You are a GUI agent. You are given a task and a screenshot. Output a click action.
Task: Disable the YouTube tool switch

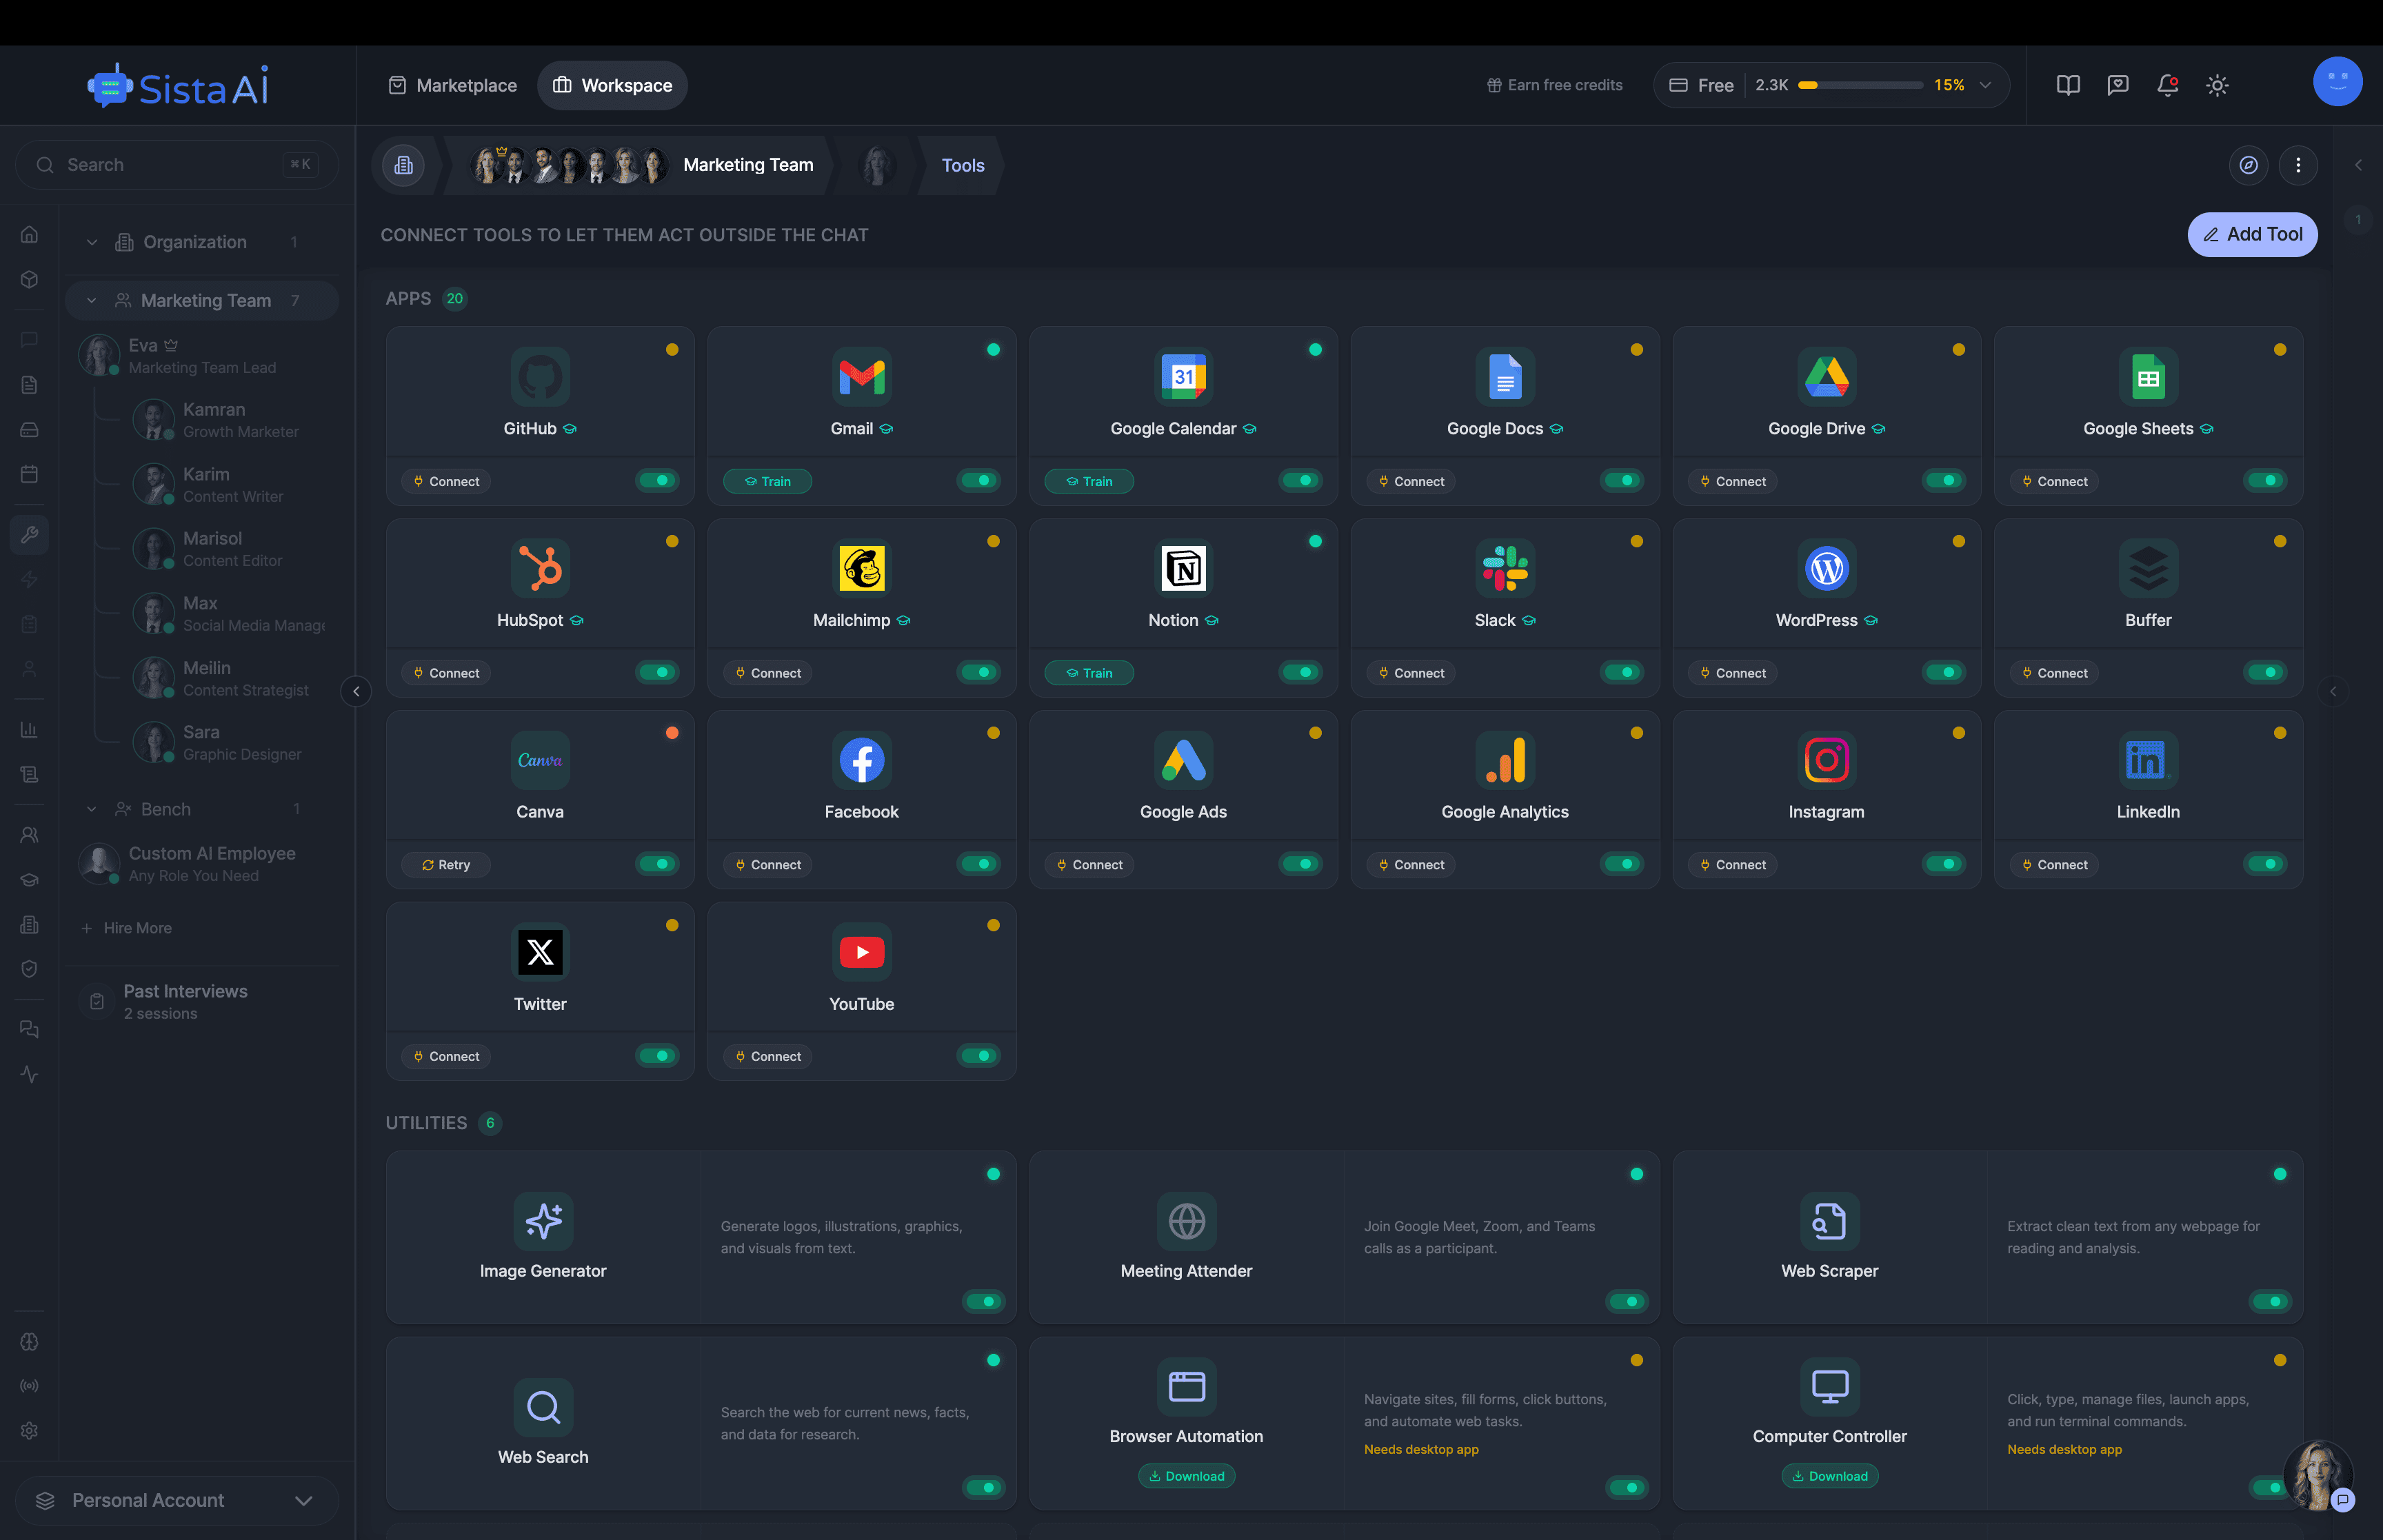[979, 1056]
